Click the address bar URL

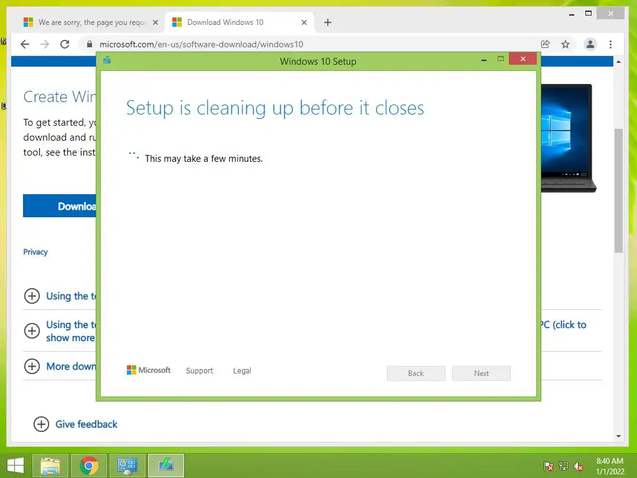[x=201, y=44]
